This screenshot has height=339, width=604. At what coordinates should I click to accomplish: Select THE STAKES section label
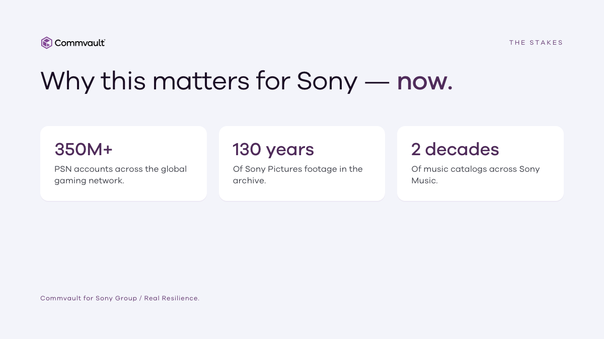click(x=536, y=43)
